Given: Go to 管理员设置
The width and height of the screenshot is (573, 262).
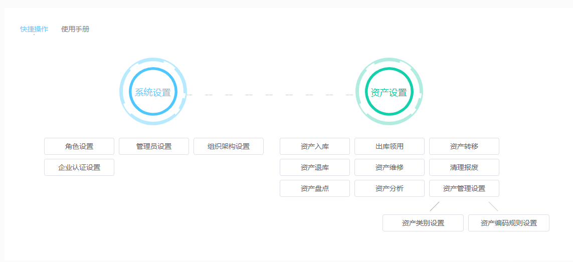Looking at the screenshot, I should pos(154,146).
